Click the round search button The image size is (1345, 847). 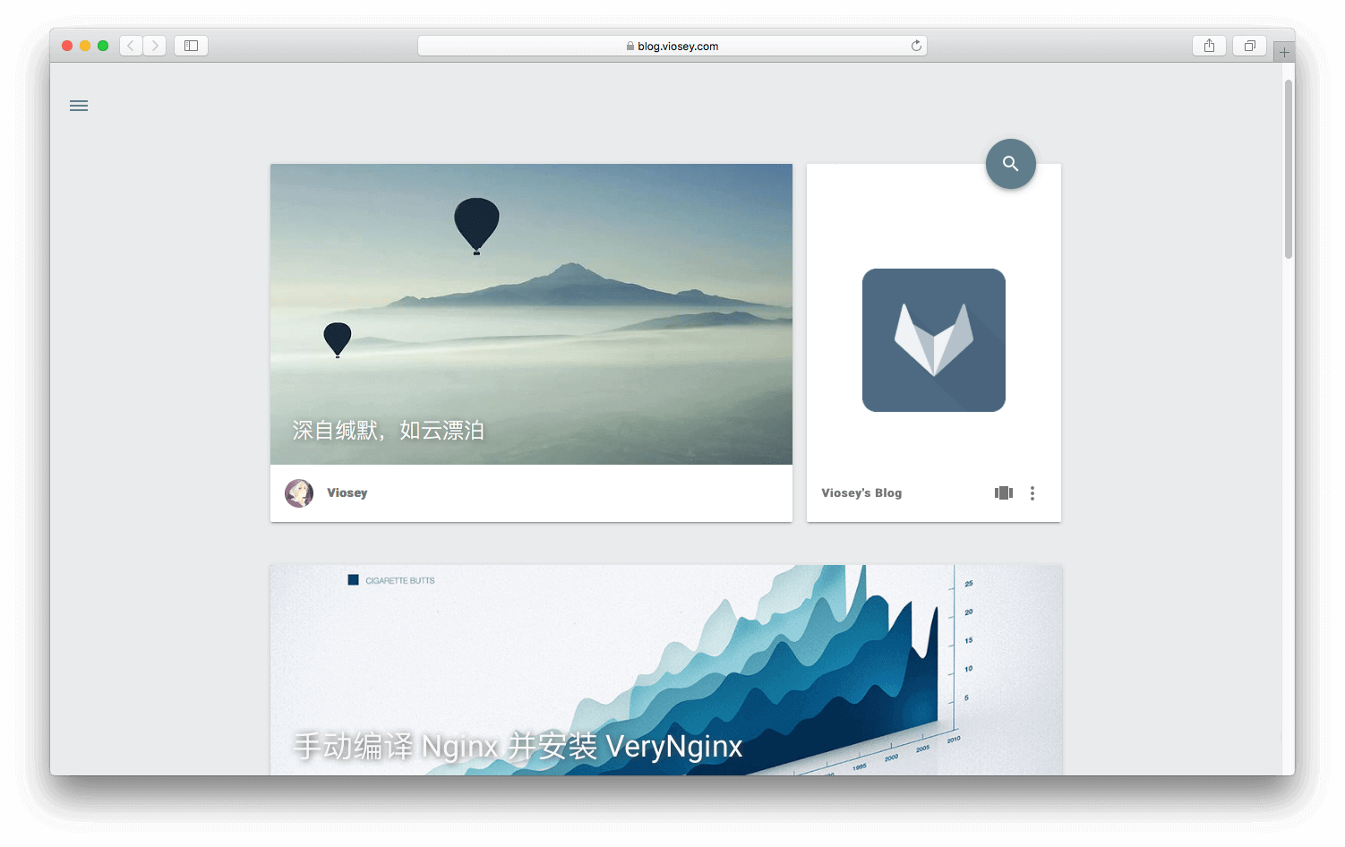click(1010, 164)
